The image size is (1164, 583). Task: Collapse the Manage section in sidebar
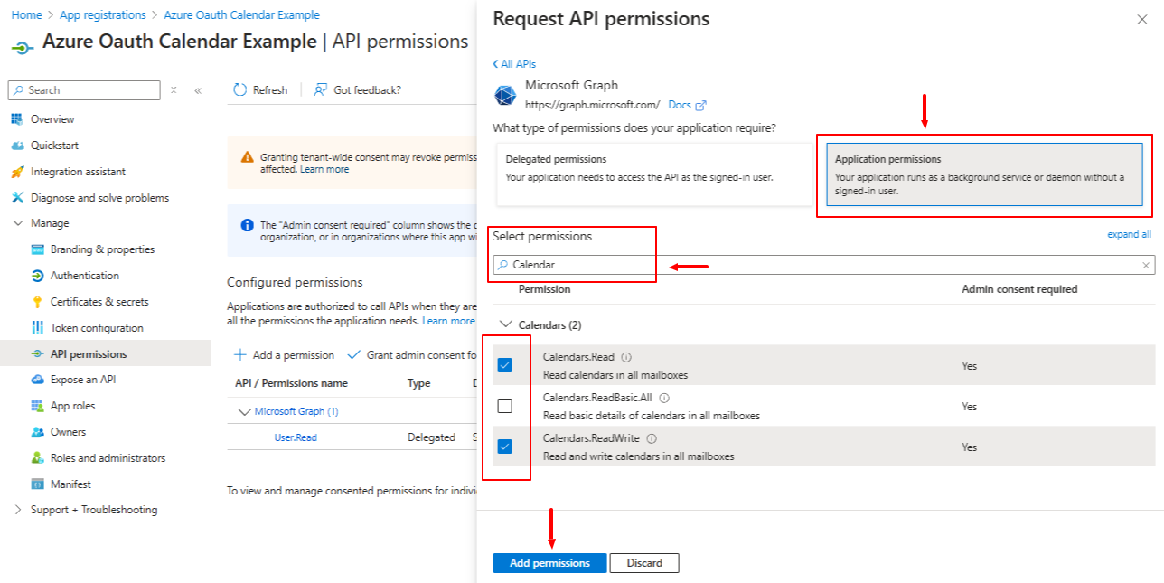click(17, 223)
